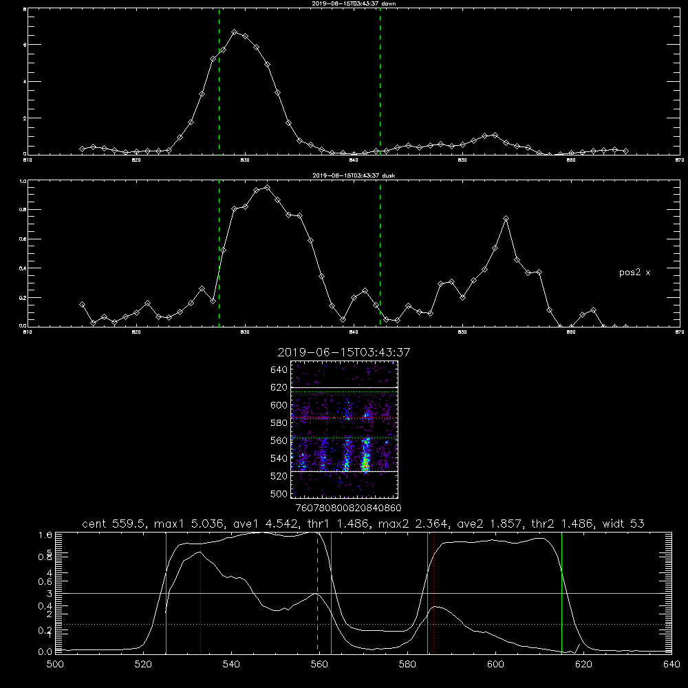688x688 pixels.
Task: Click the '520' x-axis label of bottom plot
Action: click(143, 665)
